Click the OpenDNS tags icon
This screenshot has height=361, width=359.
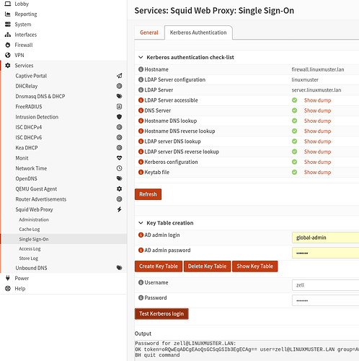pyautogui.click(x=119, y=178)
